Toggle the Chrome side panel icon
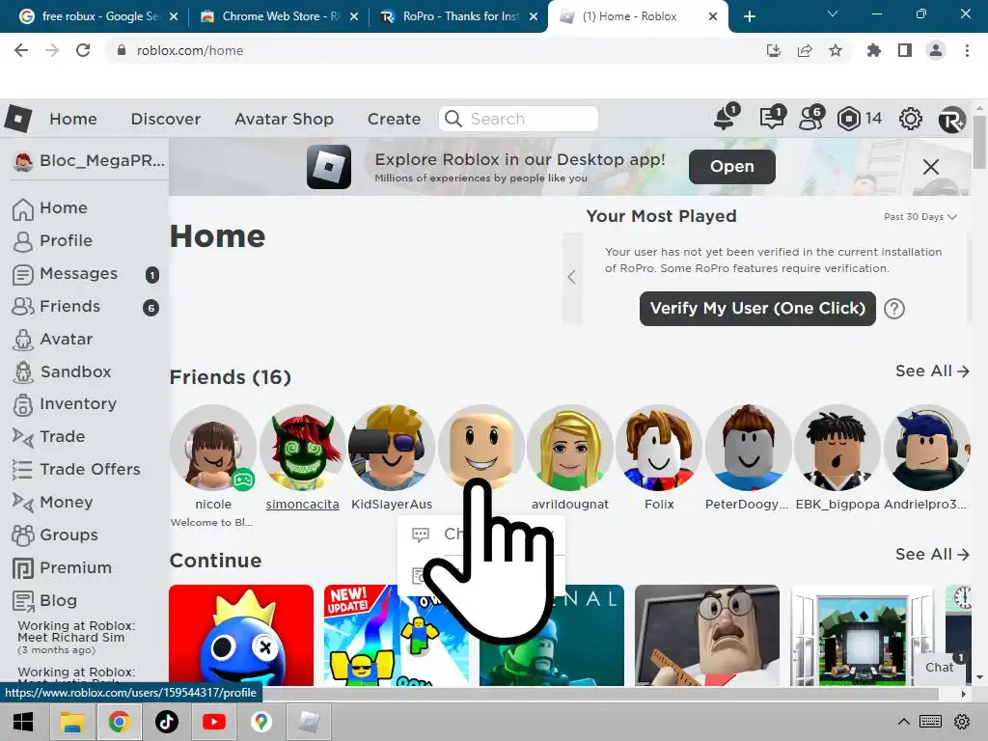Viewport: 988px width, 741px height. [x=905, y=50]
